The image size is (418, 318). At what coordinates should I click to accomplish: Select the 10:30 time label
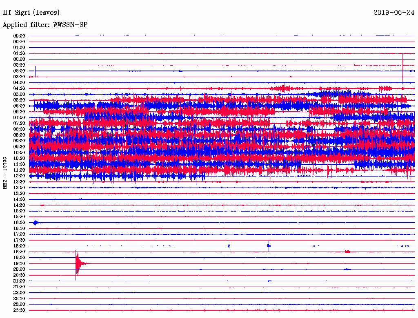click(x=19, y=159)
